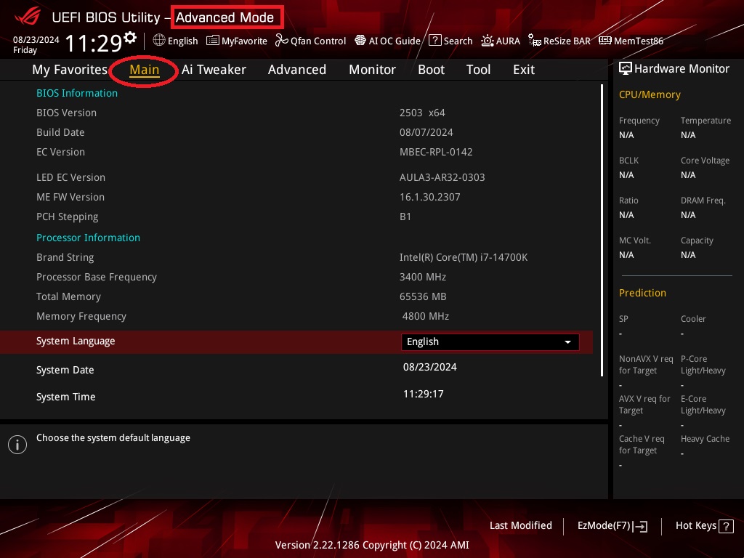
Task: Click the Version 2.22.1286 copyright text
Action: click(x=372, y=545)
